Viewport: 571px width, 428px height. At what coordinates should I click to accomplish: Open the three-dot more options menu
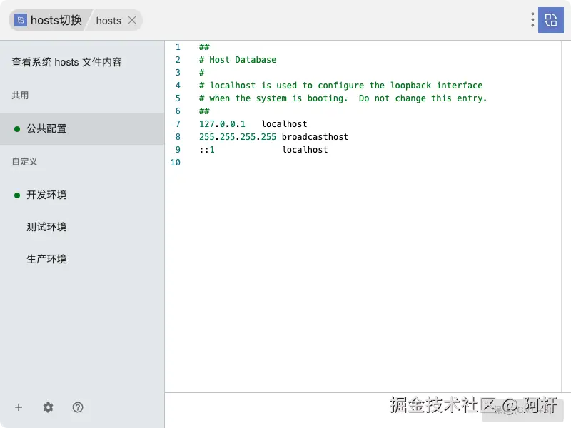pos(532,20)
